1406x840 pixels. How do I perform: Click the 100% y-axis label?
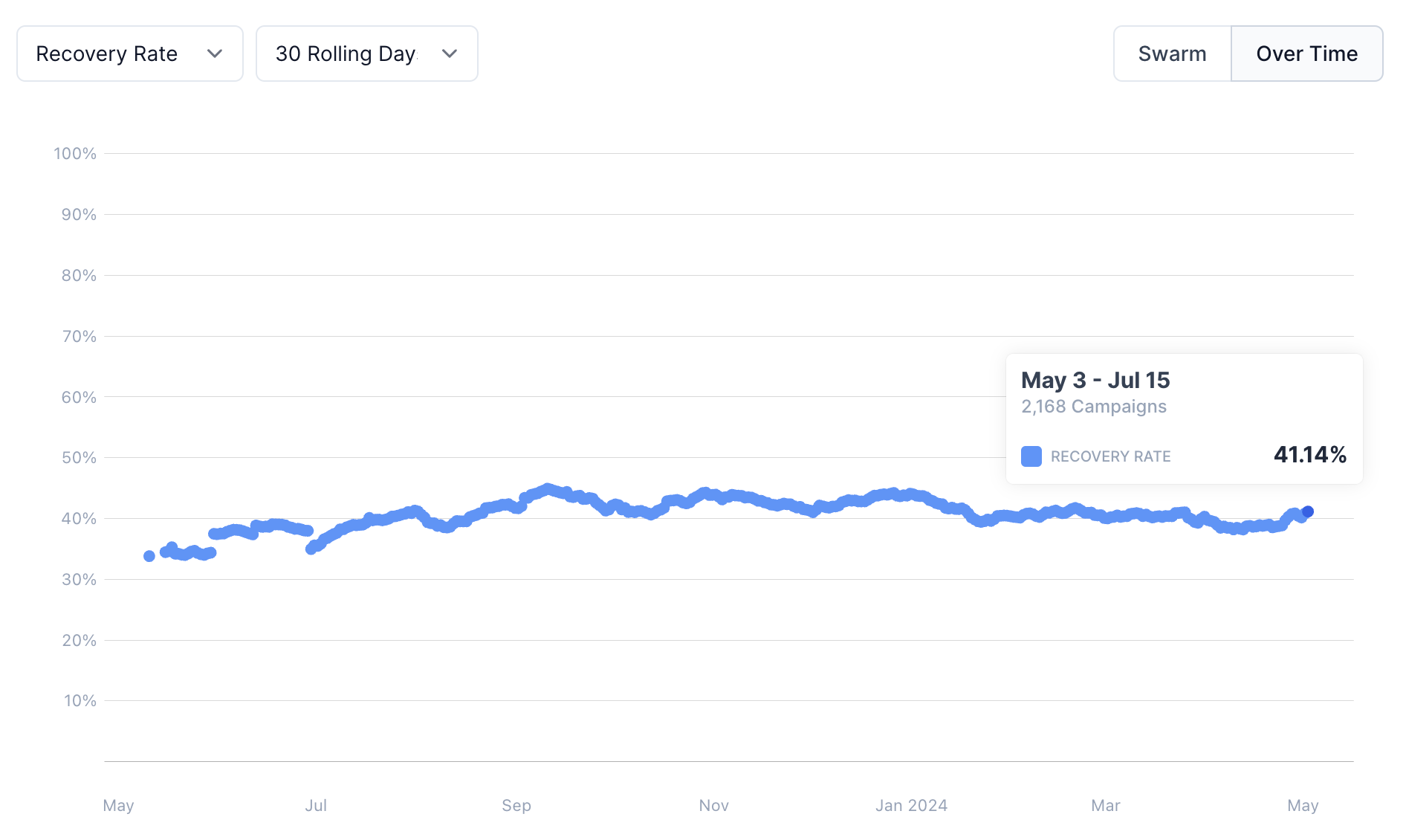[75, 154]
